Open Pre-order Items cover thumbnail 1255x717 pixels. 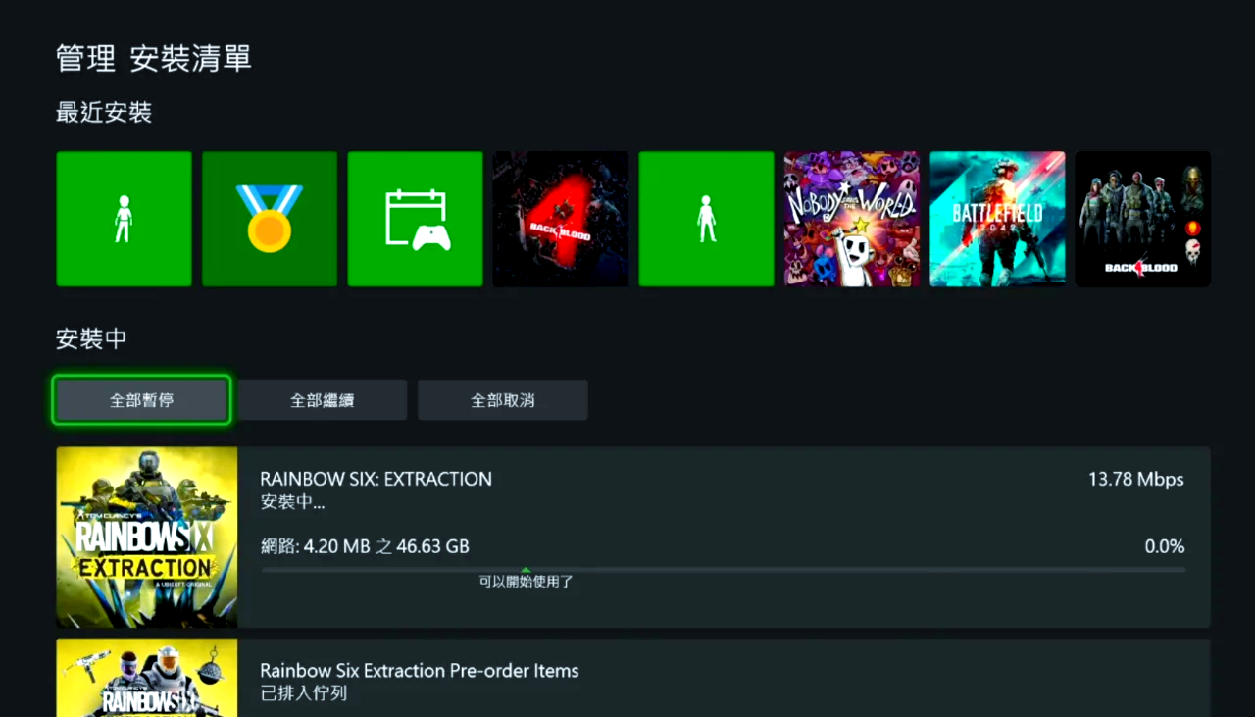147,678
